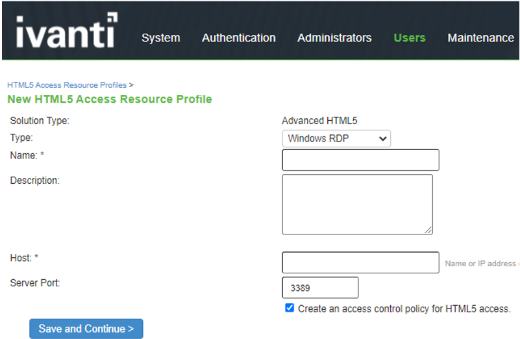The image size is (520, 339).
Task: Click the 'Advanced HTML5' solution type text
Action: point(319,121)
